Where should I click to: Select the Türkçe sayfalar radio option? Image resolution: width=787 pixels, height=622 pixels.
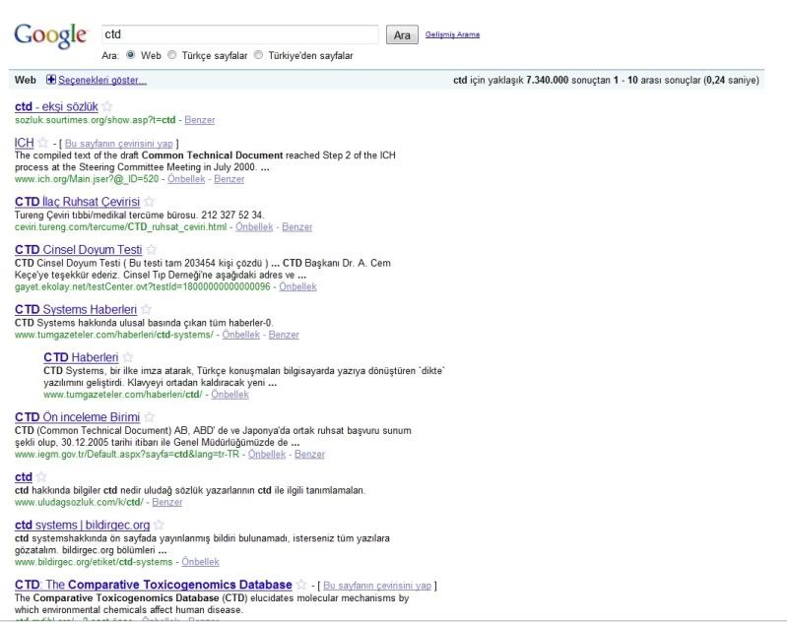[173, 56]
